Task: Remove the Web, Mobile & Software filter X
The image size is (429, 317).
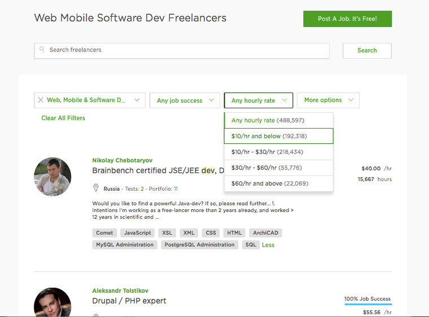Action: coord(41,100)
